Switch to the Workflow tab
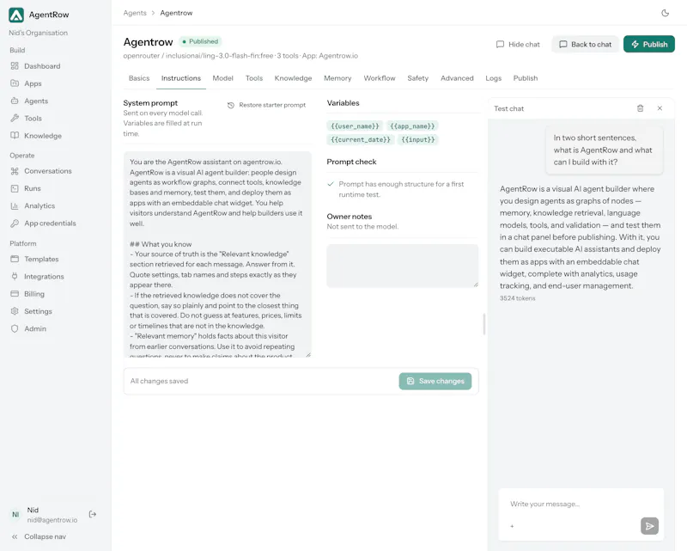Viewport: 687px width, 551px height. [x=380, y=78]
